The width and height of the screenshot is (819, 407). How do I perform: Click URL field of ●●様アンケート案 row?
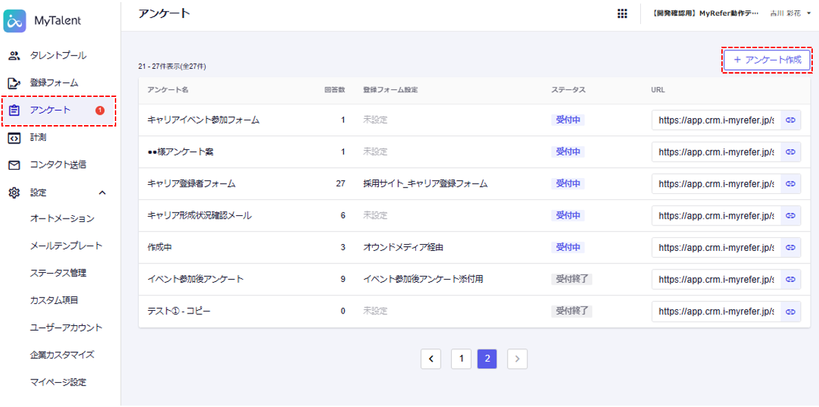pyautogui.click(x=715, y=152)
